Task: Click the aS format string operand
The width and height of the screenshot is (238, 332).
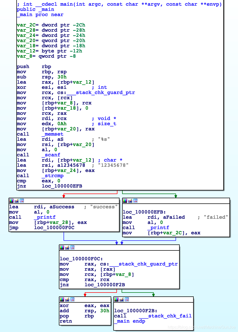Action: (x=60, y=139)
